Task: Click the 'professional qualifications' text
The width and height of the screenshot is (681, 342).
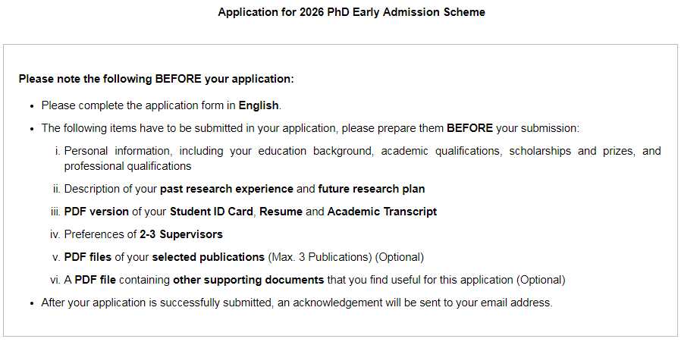Action: (127, 166)
